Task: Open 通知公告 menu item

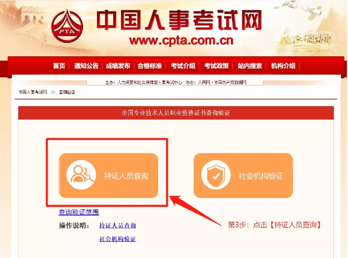Action: [x=86, y=66]
